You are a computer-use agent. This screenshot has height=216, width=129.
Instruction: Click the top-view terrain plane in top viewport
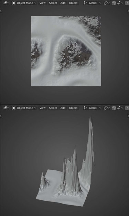pyautogui.click(x=66, y=51)
